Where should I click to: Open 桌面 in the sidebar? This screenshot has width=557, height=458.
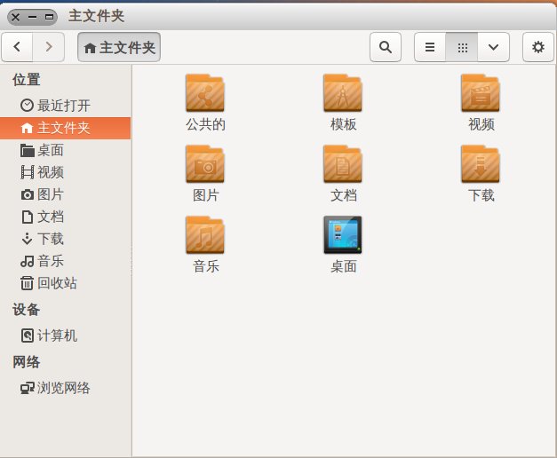pyautogui.click(x=66, y=150)
